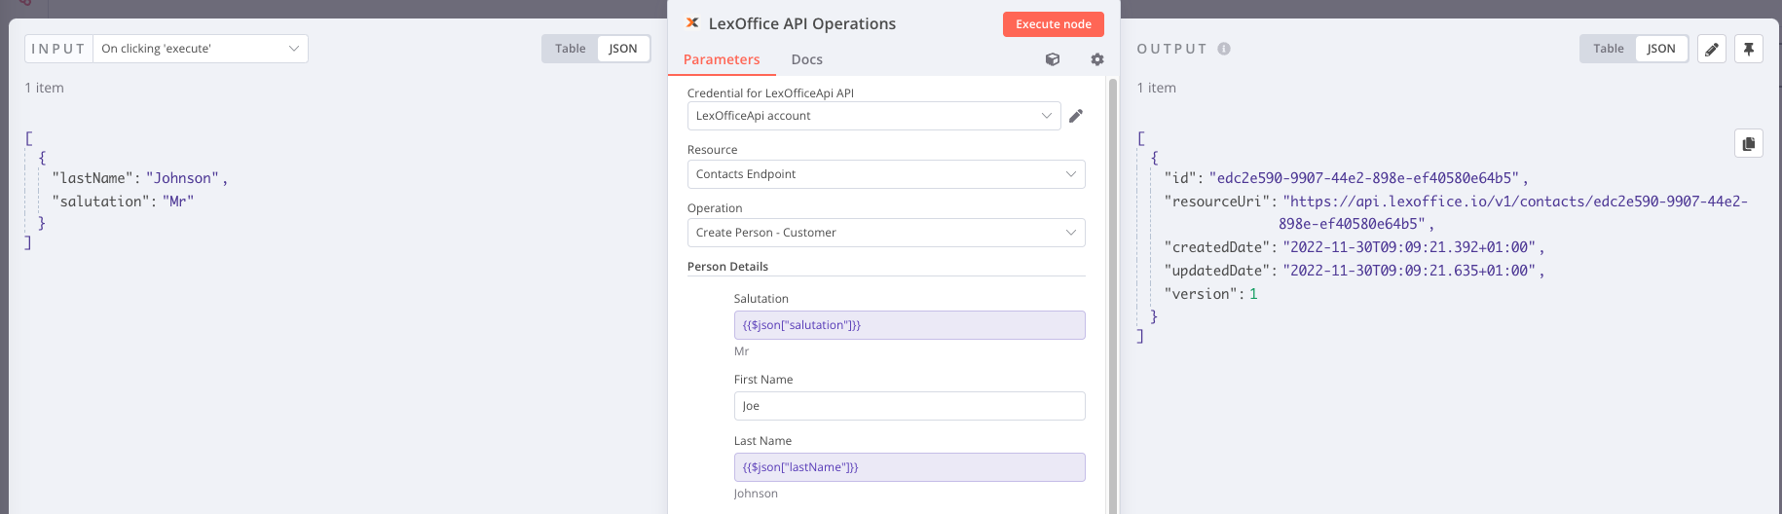Viewport: 1782px width, 514px height.
Task: Edit LexOfficeApi credential pencil icon
Action: pos(1076,116)
